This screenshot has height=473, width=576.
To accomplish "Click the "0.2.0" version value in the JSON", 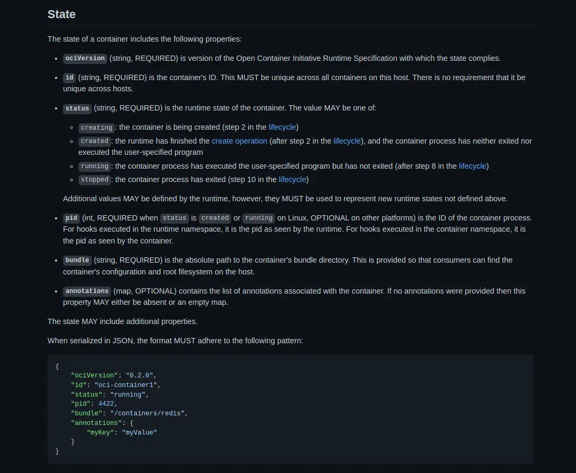I will tap(140, 375).
